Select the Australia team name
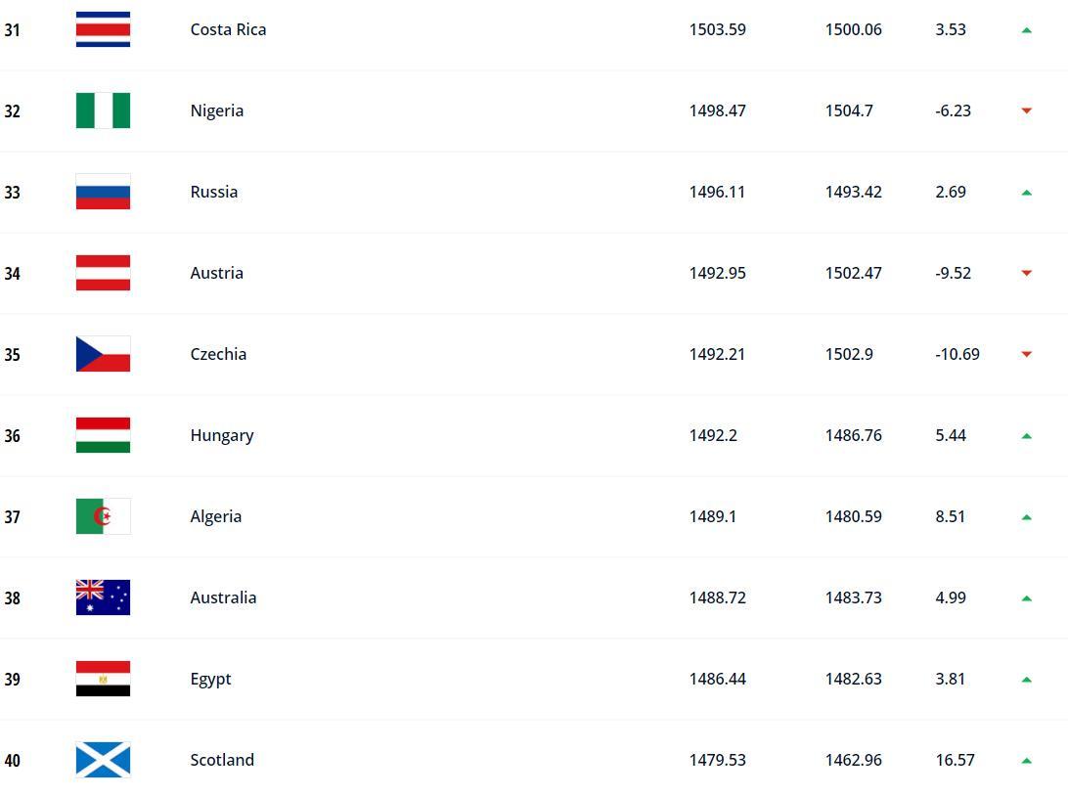The width and height of the screenshot is (1068, 796). 223,597
